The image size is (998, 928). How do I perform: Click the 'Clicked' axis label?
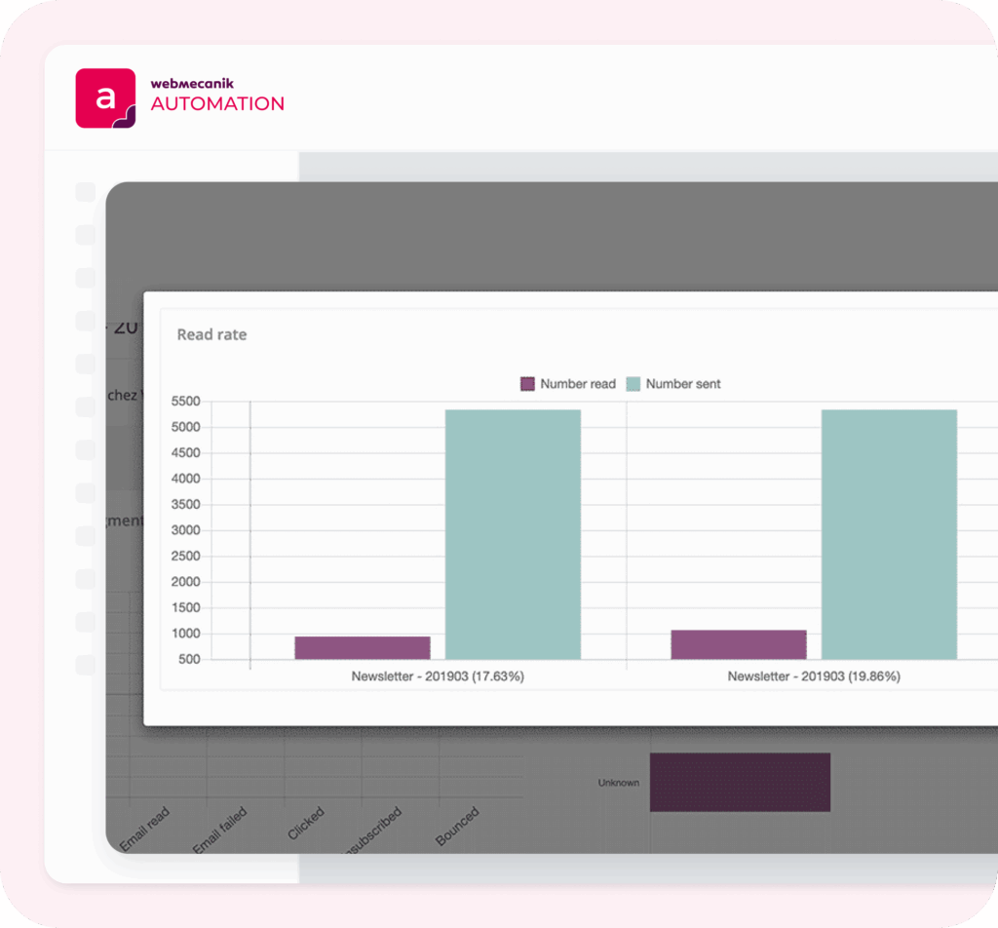306,824
